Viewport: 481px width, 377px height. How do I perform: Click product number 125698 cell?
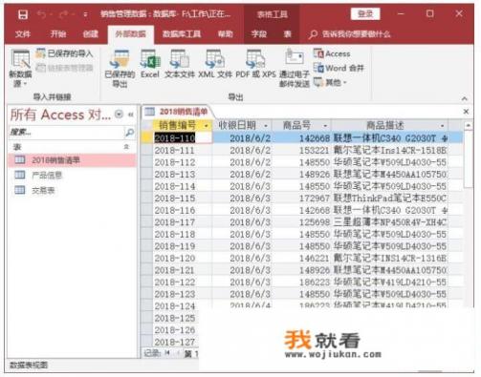(302, 222)
